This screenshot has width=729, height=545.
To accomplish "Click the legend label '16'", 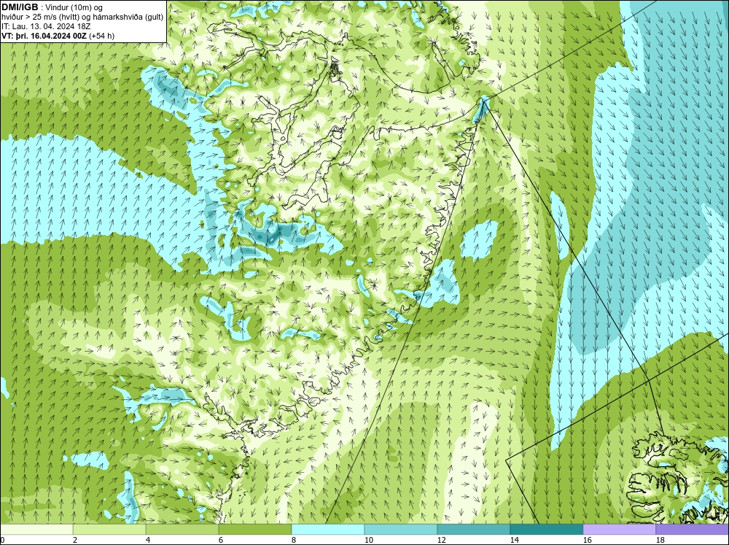I will [x=587, y=541].
